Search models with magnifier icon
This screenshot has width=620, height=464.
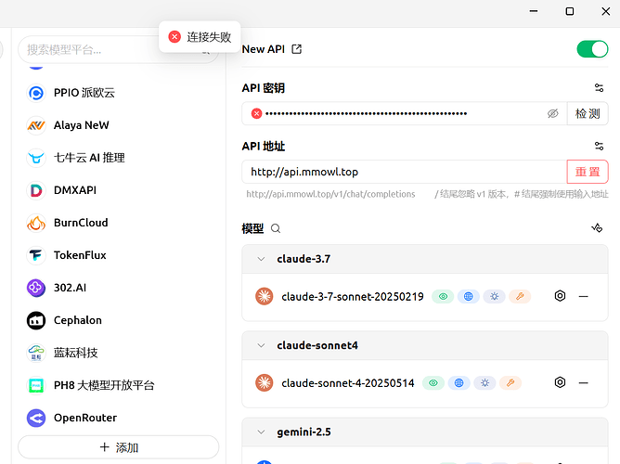point(276,228)
